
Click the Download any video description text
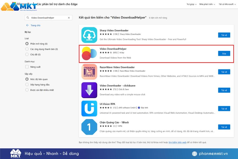click(122, 95)
